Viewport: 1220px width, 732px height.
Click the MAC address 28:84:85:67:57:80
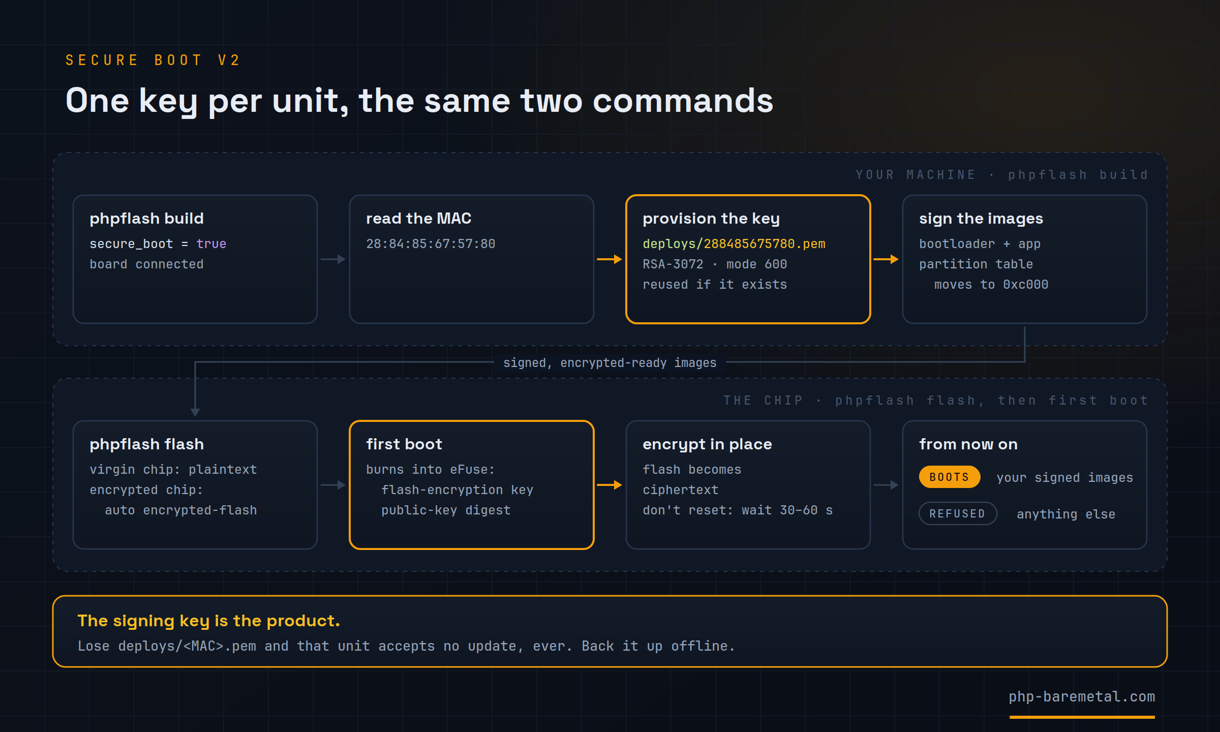click(431, 244)
